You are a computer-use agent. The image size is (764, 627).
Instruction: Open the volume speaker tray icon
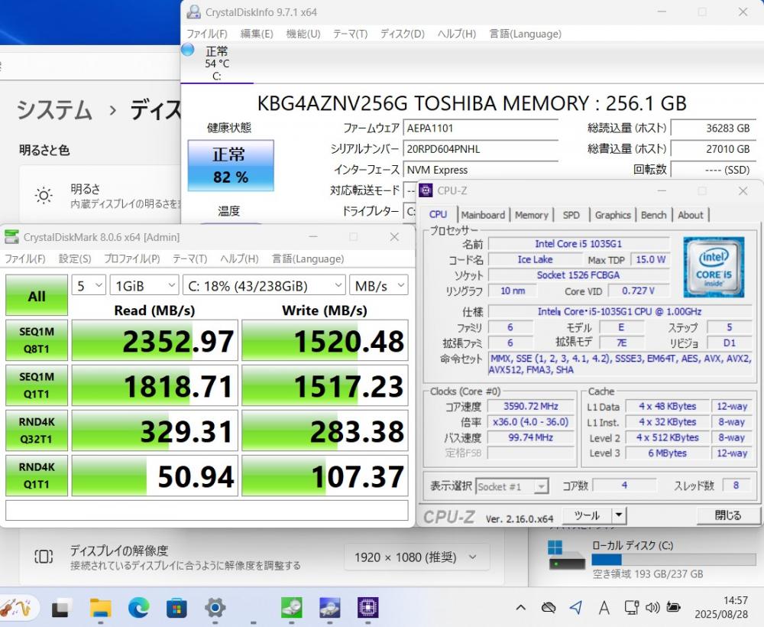652,607
